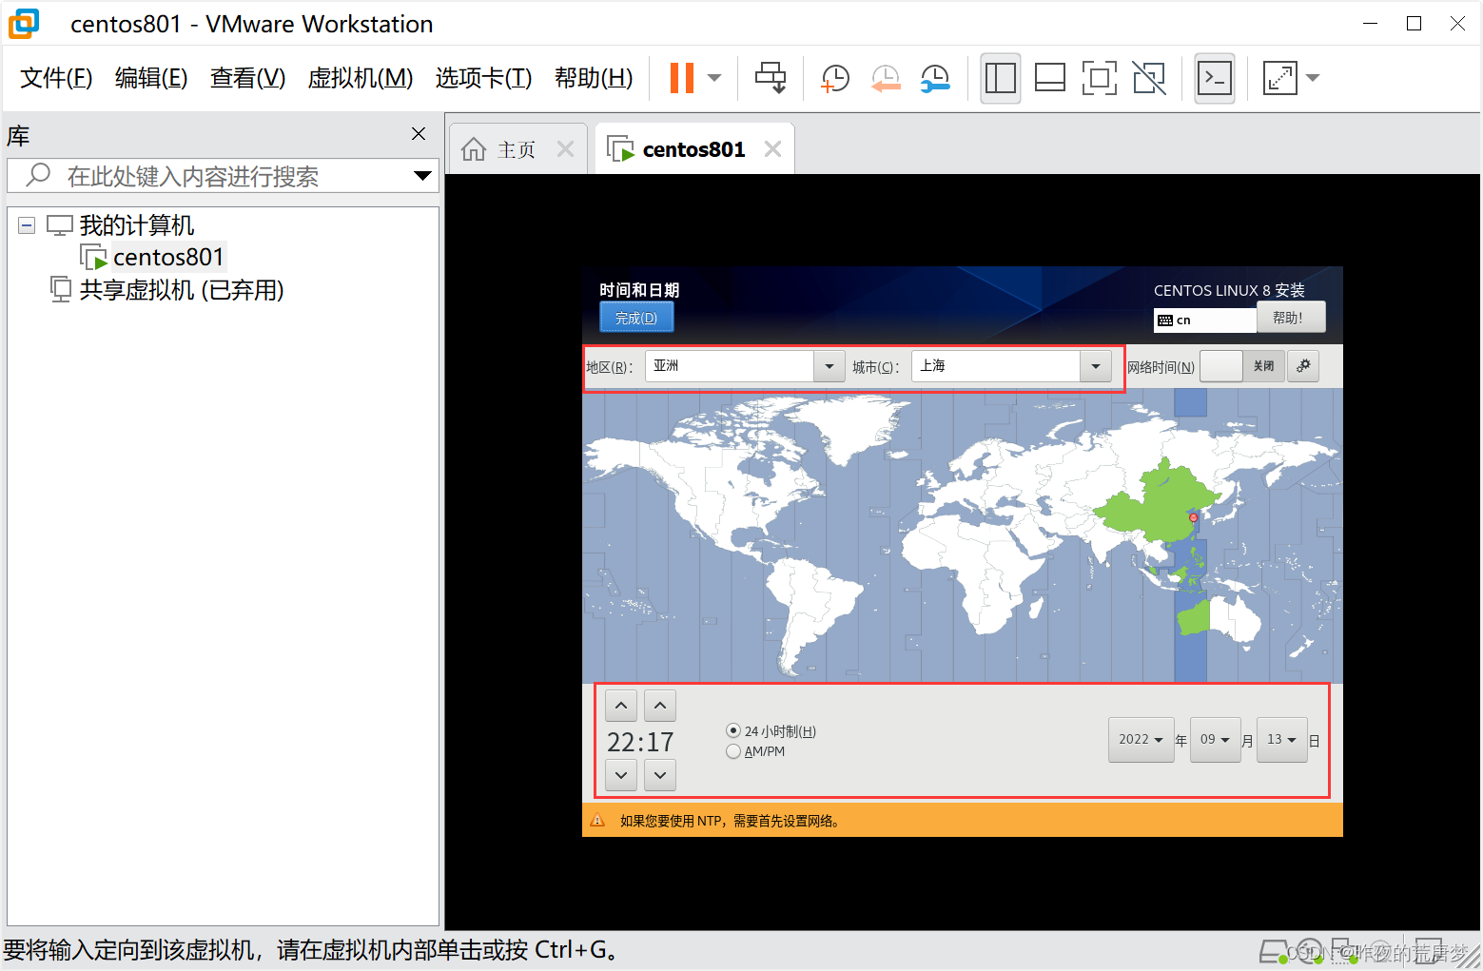The height and width of the screenshot is (971, 1483).
Task: Click the 完成(D) button
Action: click(x=636, y=318)
